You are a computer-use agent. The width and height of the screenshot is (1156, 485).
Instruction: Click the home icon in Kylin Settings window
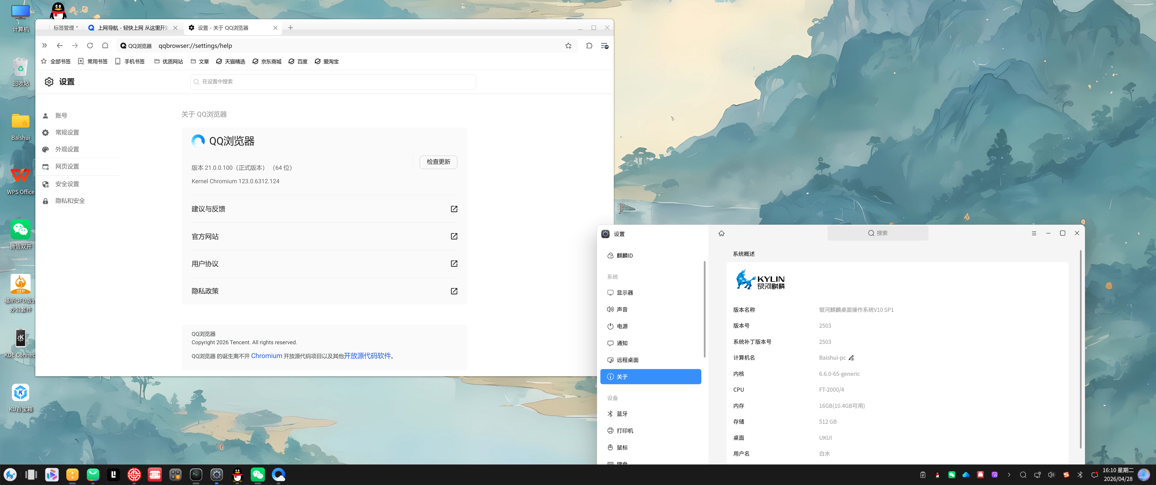click(x=722, y=233)
